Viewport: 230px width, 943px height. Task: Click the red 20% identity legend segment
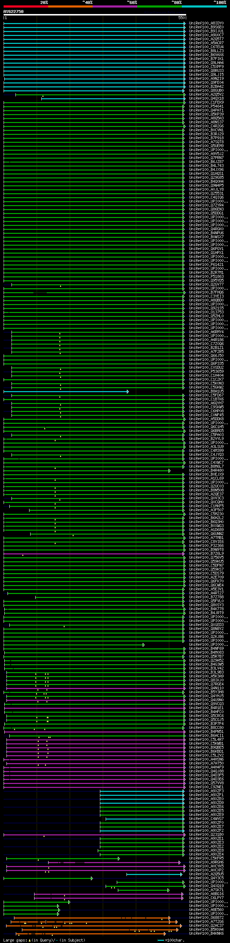pos(26,6)
